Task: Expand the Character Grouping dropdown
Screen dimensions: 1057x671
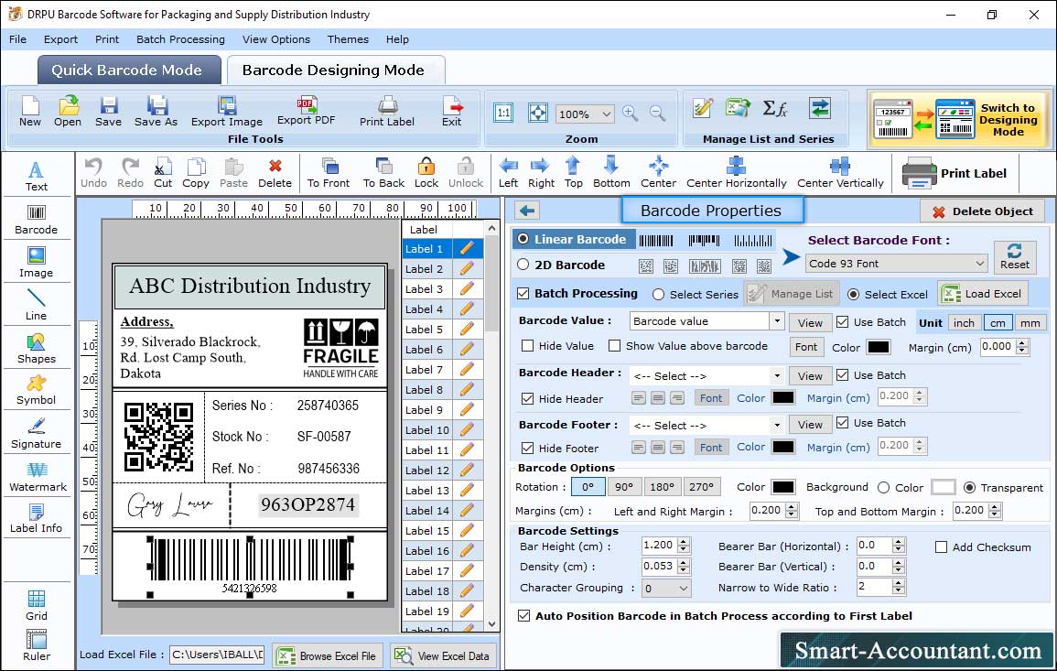Action: click(684, 588)
